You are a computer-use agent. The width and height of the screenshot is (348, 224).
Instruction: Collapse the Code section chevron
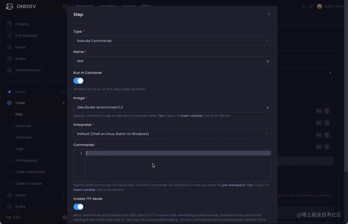64,103
